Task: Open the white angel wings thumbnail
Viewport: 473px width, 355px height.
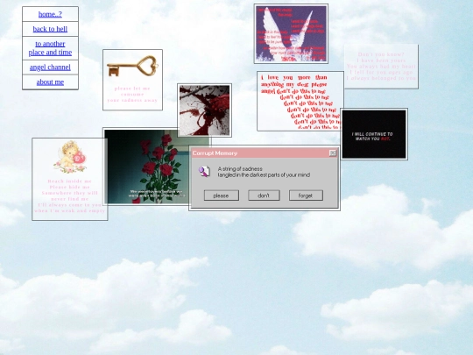Action: tap(291, 33)
